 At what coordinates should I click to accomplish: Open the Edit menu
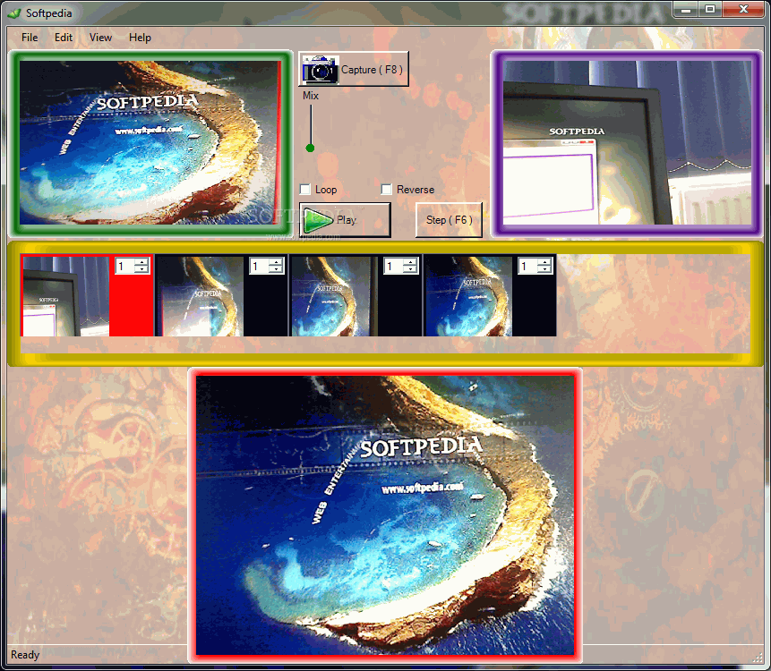pos(64,38)
